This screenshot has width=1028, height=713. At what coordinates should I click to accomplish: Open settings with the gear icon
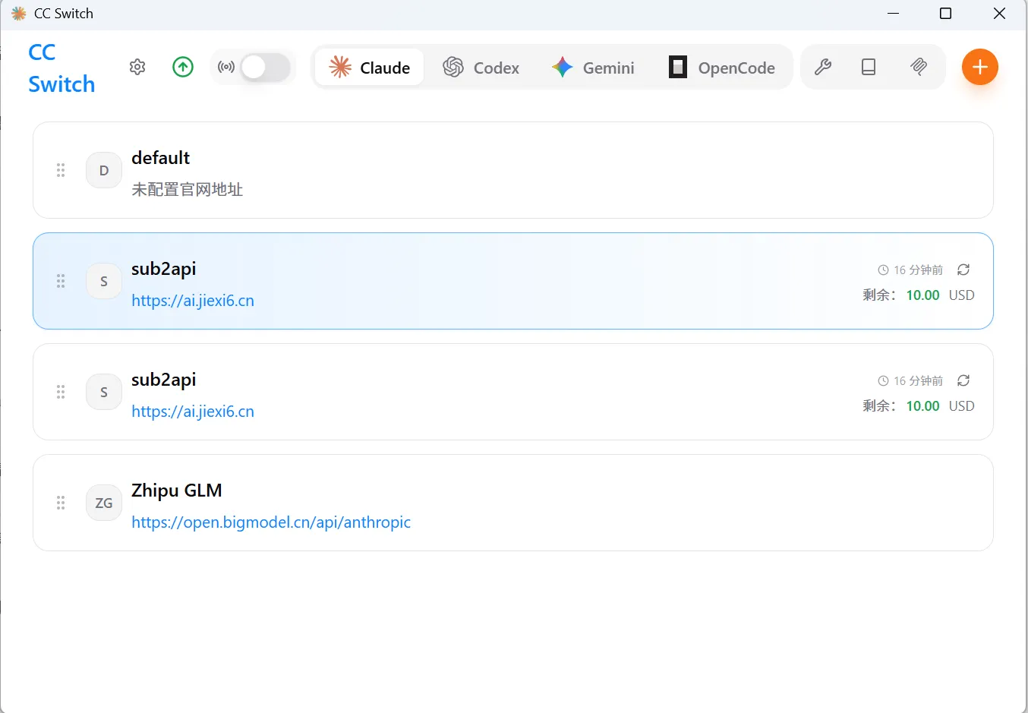click(x=137, y=67)
